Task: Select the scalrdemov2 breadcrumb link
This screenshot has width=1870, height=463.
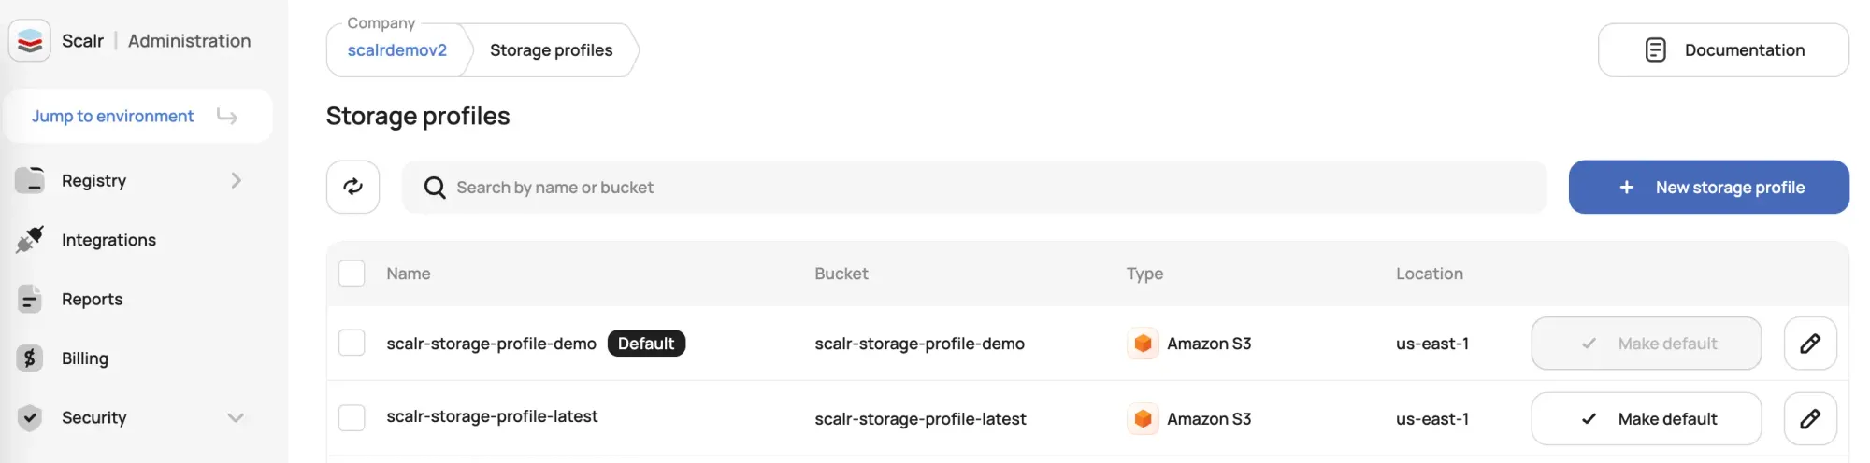Action: 397,50
